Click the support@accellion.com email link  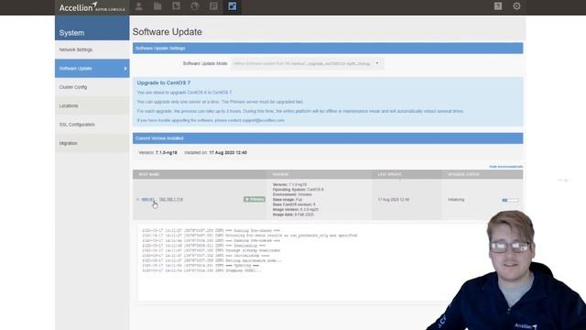click(264, 120)
